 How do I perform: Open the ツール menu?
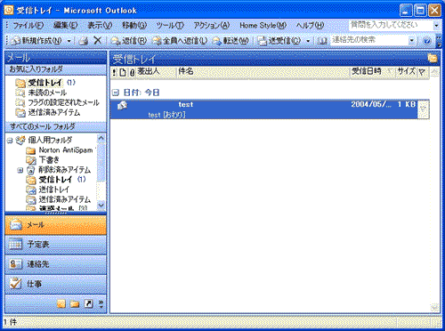click(170, 26)
